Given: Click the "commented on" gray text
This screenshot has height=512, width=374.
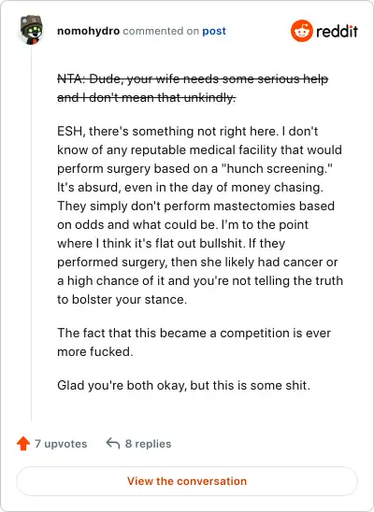Looking at the screenshot, I should click(161, 31).
